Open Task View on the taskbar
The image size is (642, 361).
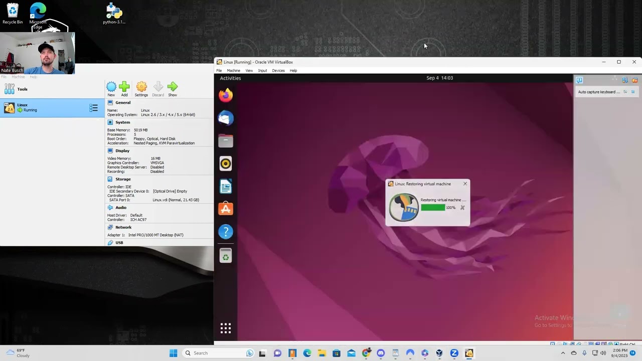click(x=262, y=353)
